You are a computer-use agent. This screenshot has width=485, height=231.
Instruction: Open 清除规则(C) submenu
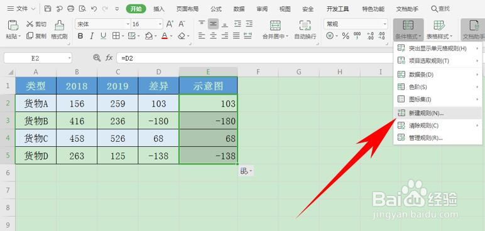(438, 126)
